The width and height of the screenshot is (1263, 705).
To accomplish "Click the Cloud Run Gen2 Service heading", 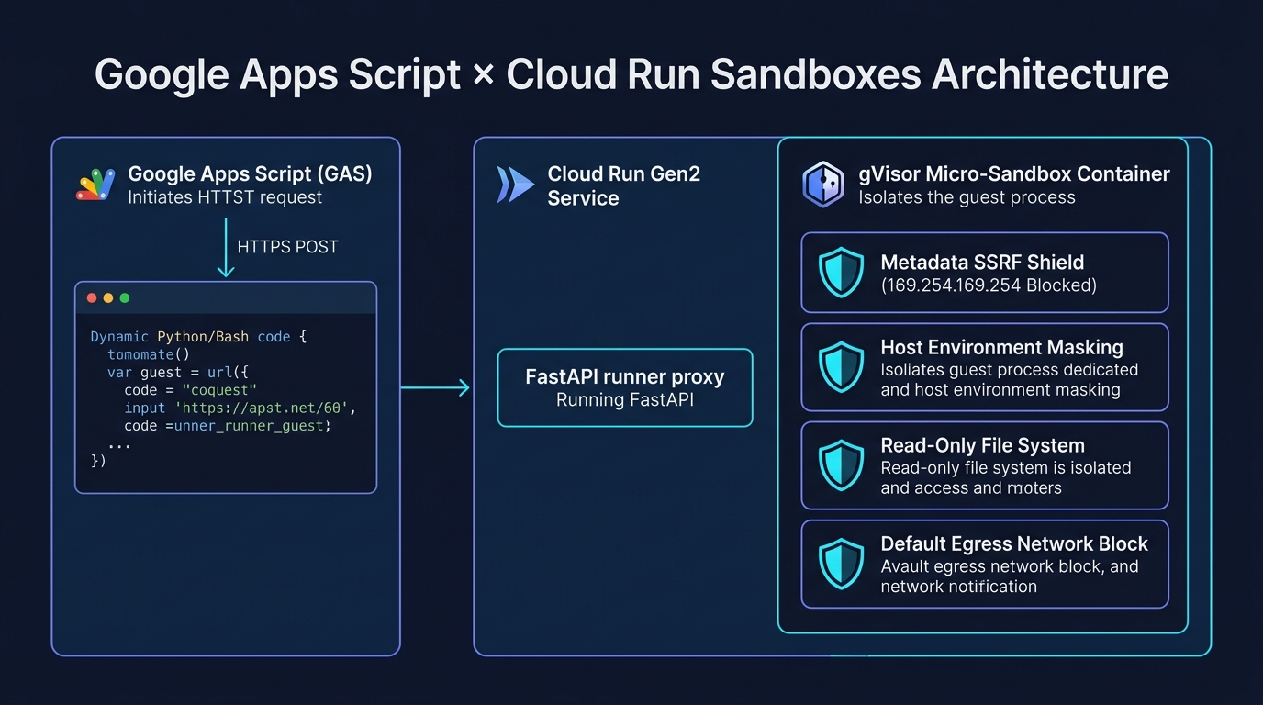I will pos(624,185).
